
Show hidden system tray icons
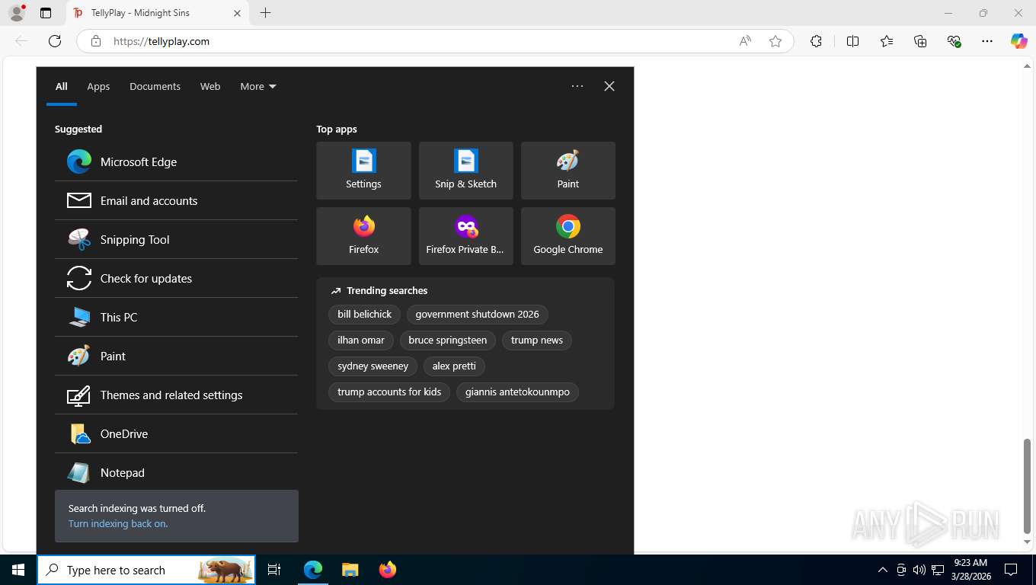pos(883,570)
